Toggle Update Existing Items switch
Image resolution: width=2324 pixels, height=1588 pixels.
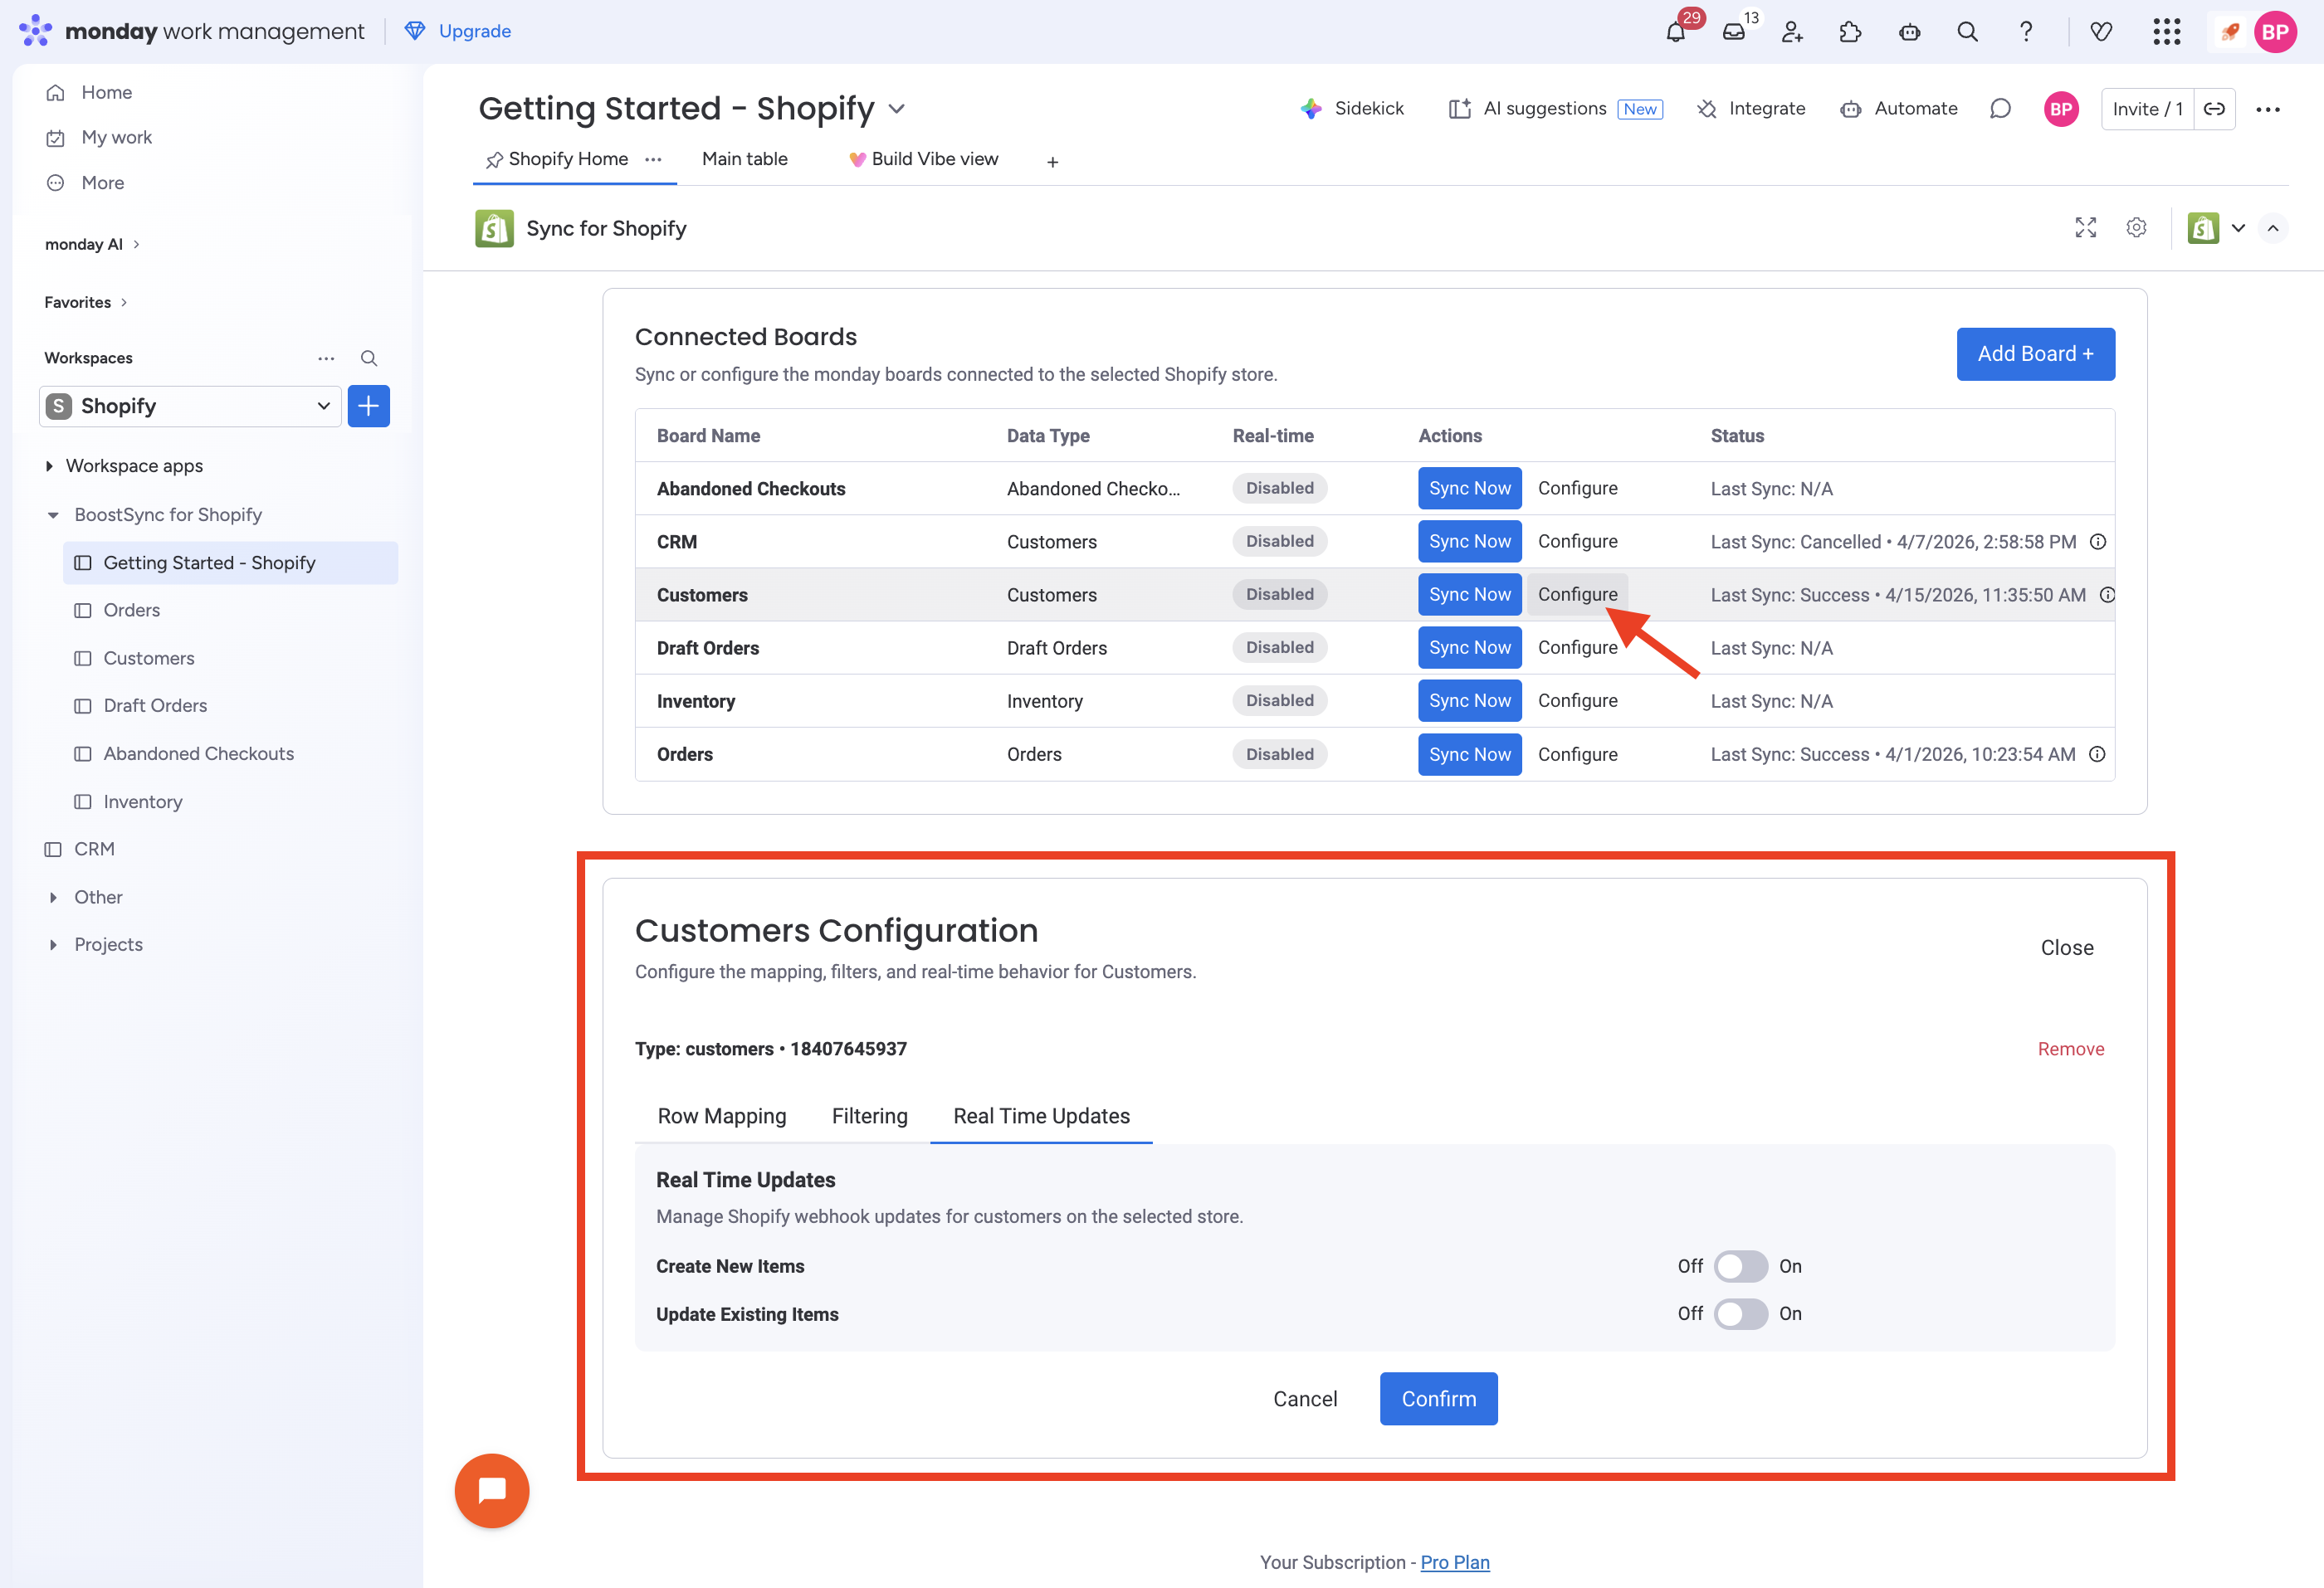click(1740, 1313)
